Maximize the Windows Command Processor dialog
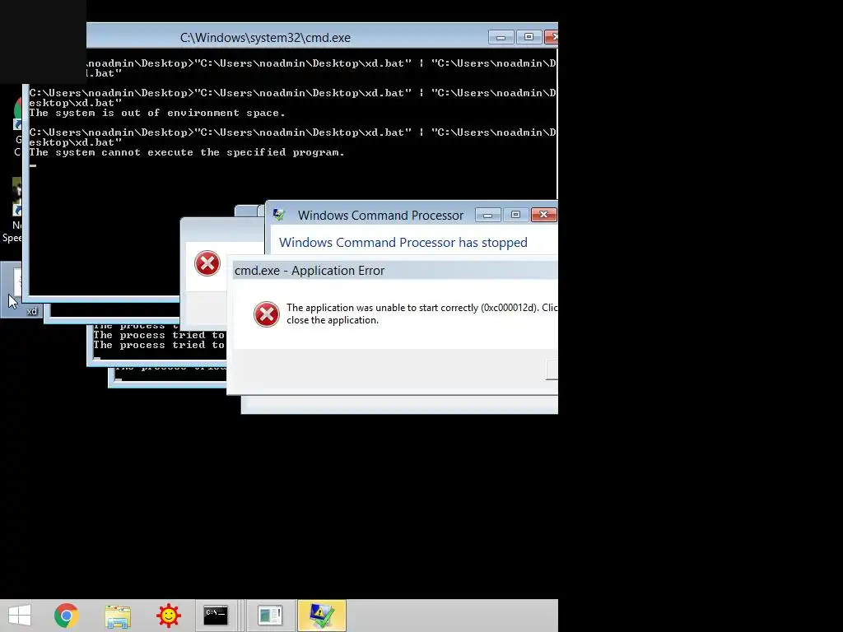 (515, 215)
